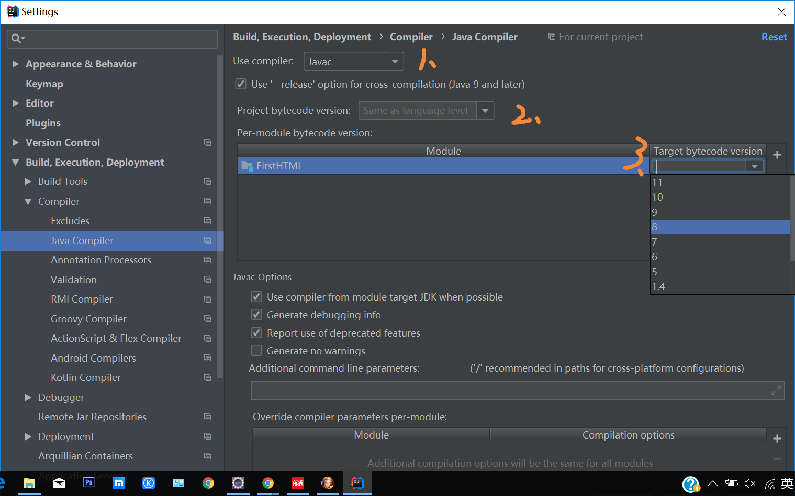Choose bytecode version 10 from list

point(720,197)
